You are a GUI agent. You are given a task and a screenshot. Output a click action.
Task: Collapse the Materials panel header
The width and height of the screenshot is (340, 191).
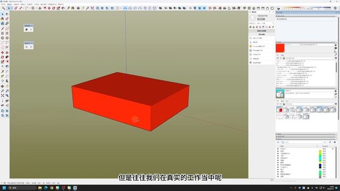tap(307, 42)
